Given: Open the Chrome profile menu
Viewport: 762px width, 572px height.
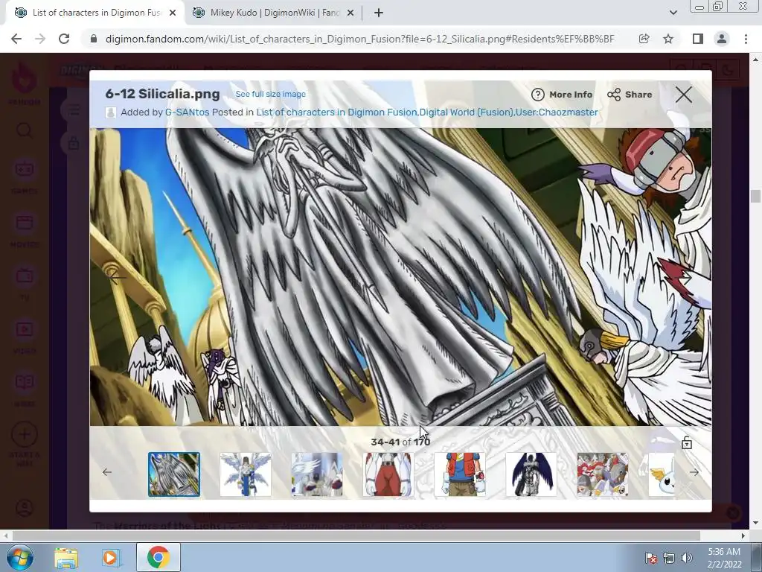Looking at the screenshot, I should point(722,39).
